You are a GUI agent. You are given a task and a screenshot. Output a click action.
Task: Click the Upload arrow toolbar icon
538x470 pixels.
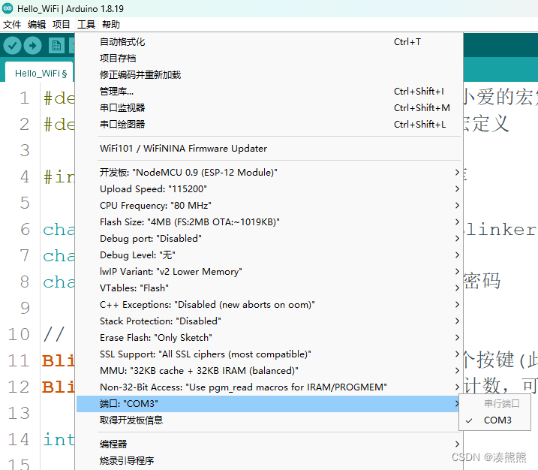click(33, 46)
